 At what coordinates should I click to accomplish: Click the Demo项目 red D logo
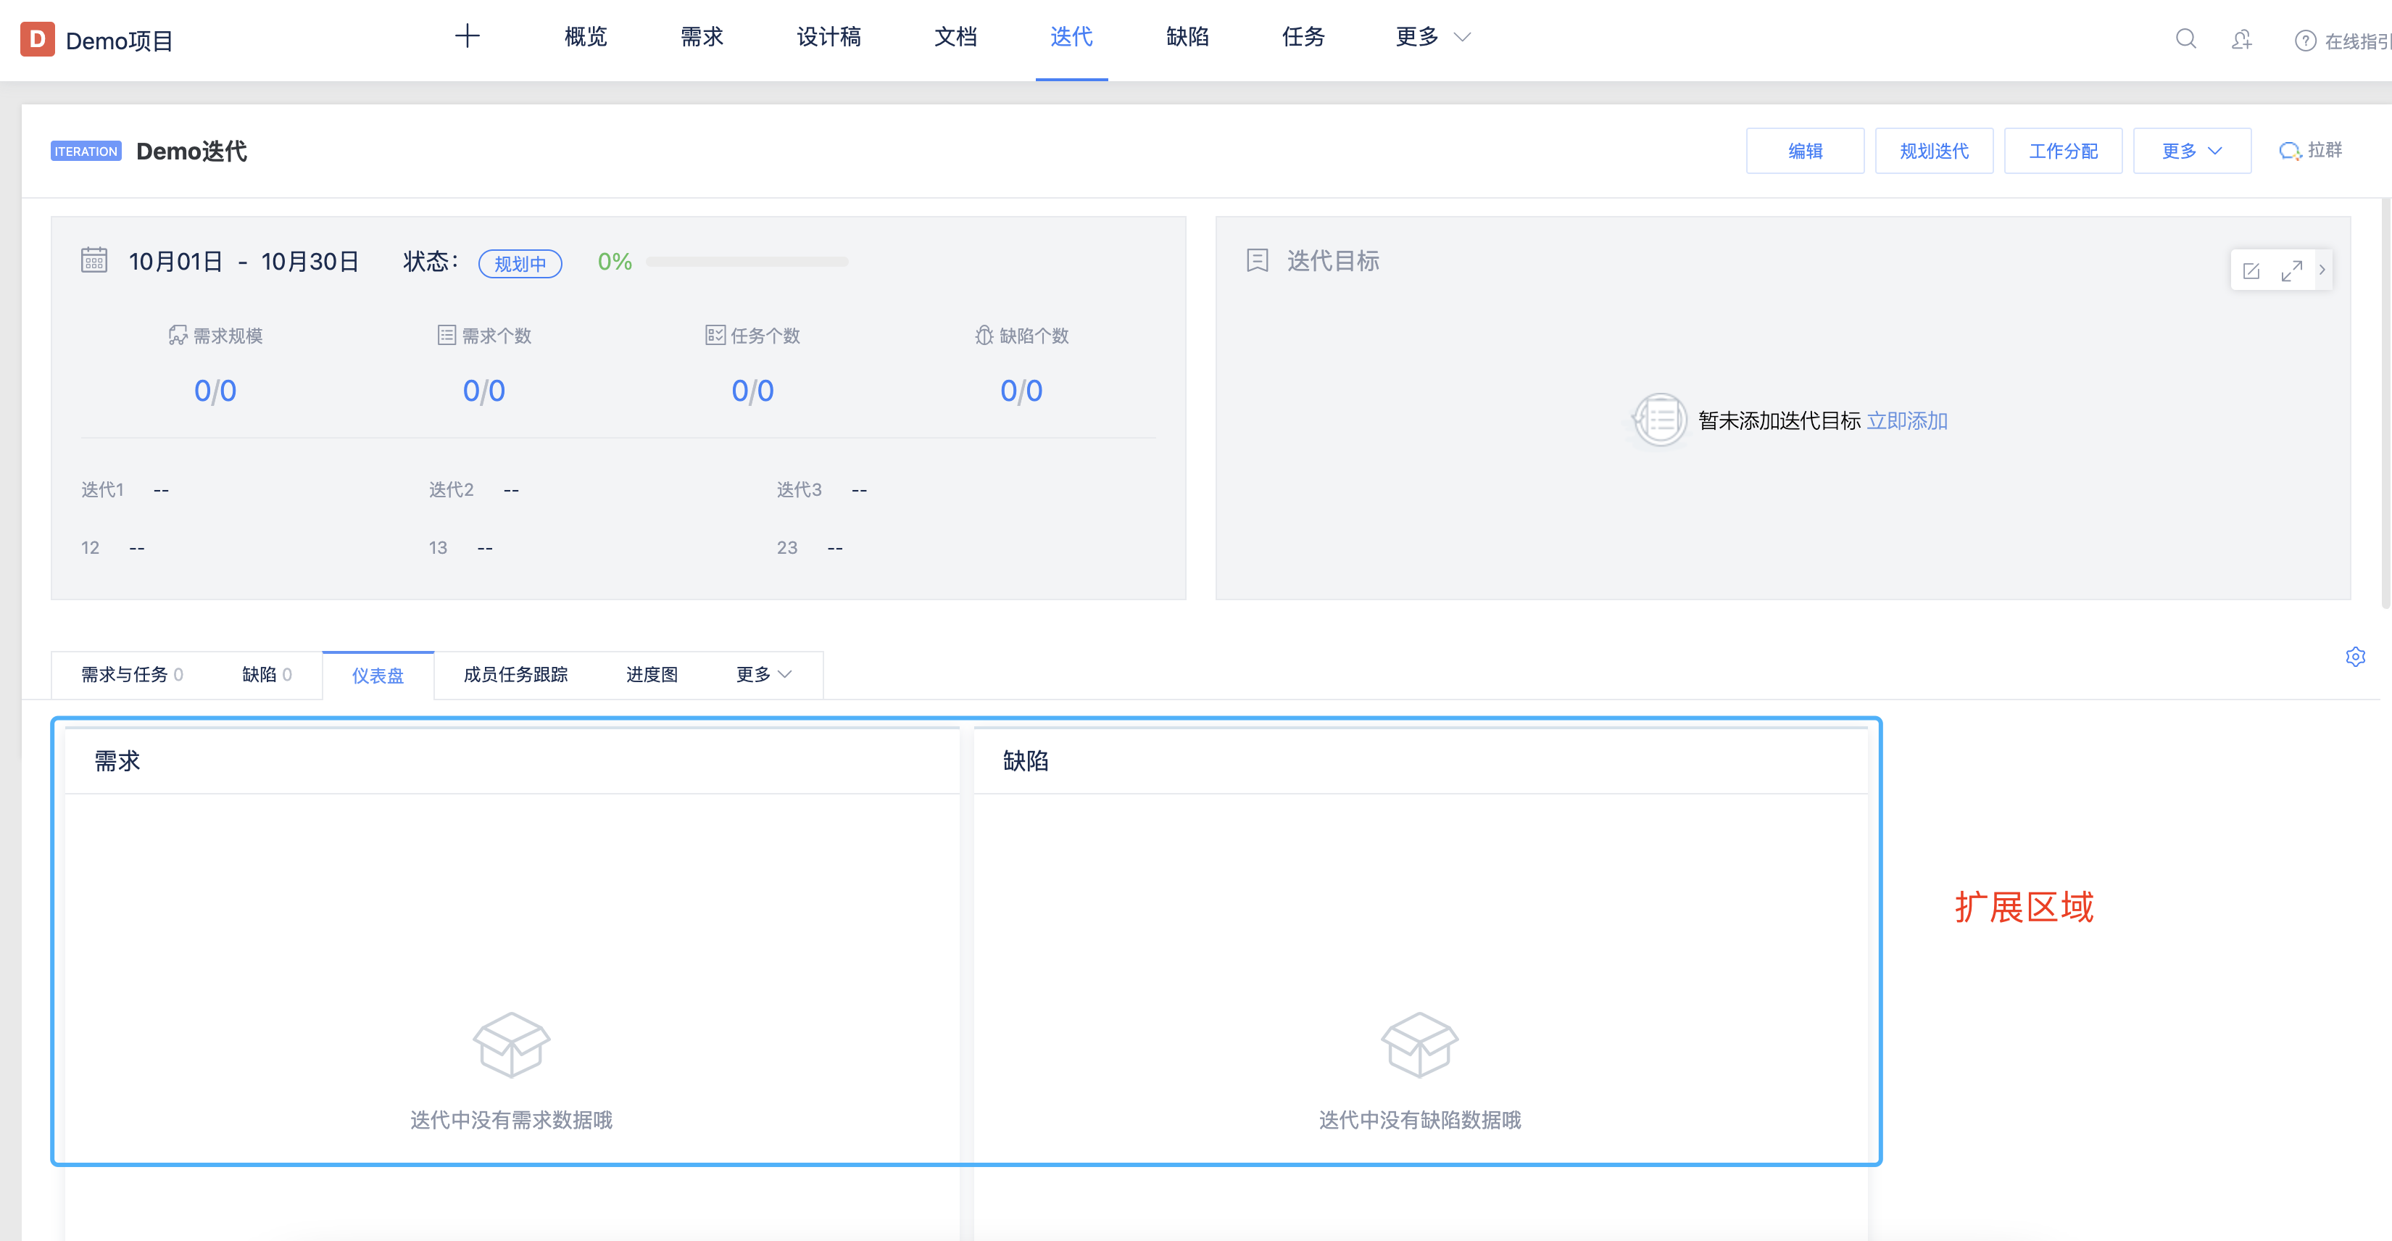tap(37, 39)
